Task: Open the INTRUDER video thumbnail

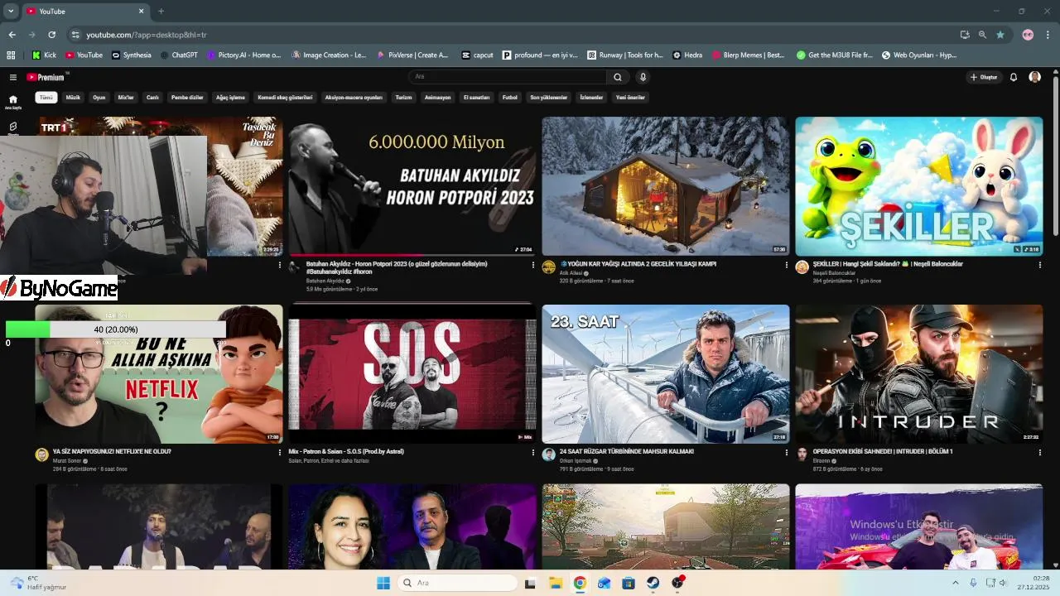Action: click(919, 374)
